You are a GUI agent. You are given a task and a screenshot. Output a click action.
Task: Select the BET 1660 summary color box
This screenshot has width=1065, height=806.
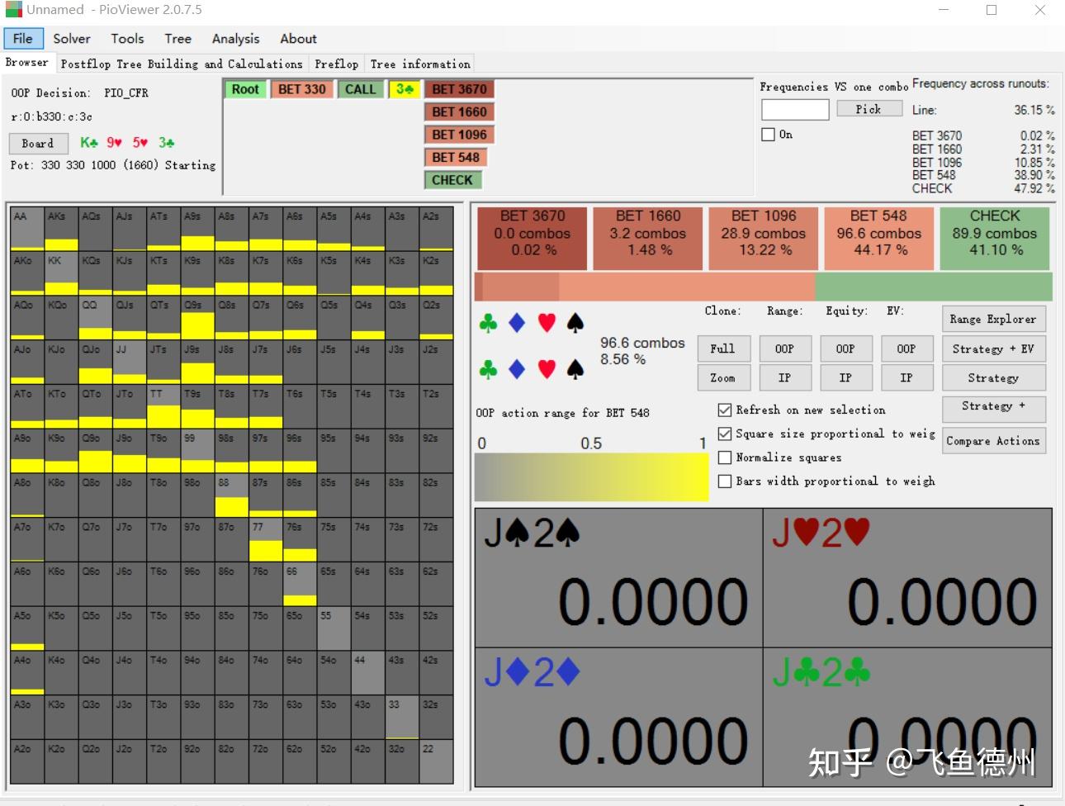(x=648, y=238)
